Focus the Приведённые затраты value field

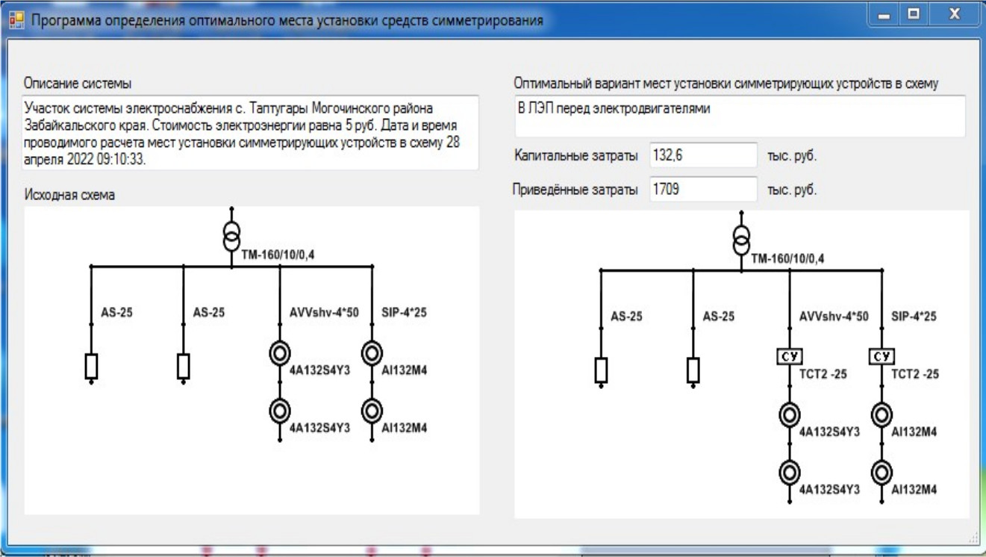point(702,189)
